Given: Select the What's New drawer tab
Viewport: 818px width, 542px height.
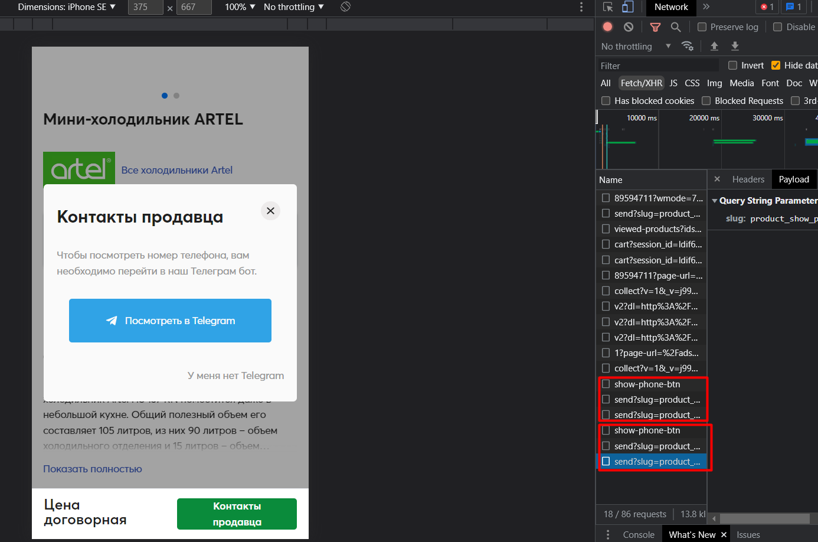Looking at the screenshot, I should click(x=692, y=535).
